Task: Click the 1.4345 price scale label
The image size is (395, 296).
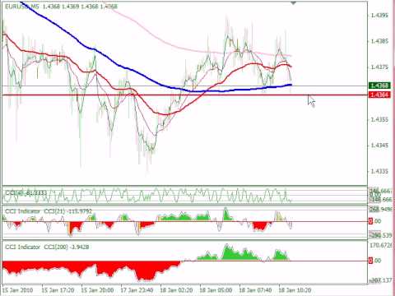Action: (379, 146)
